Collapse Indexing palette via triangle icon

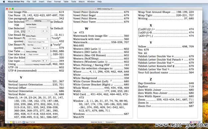(x=28, y=21)
